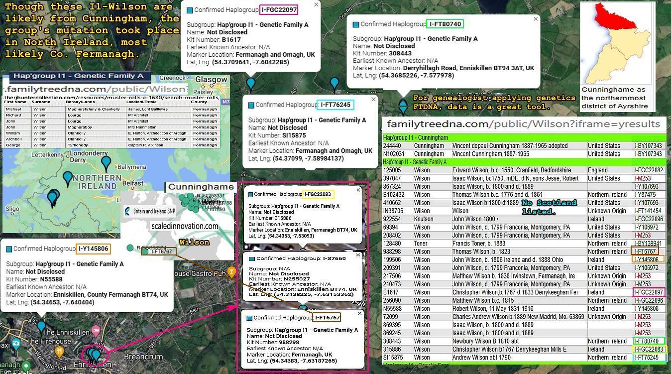Click the Glasgow label on the map

[x=211, y=80]
